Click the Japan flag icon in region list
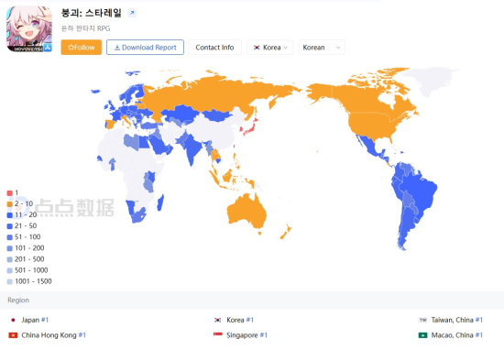This screenshot has width=504, height=350. coord(13,320)
